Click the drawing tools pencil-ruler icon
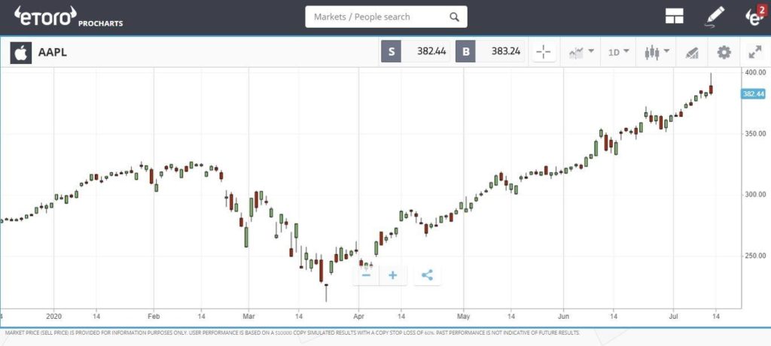The width and height of the screenshot is (771, 346). 692,53
